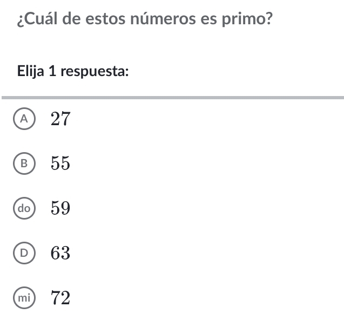This screenshot has width=344, height=321.
Task: Click the answer number 27
Action: click(x=60, y=119)
